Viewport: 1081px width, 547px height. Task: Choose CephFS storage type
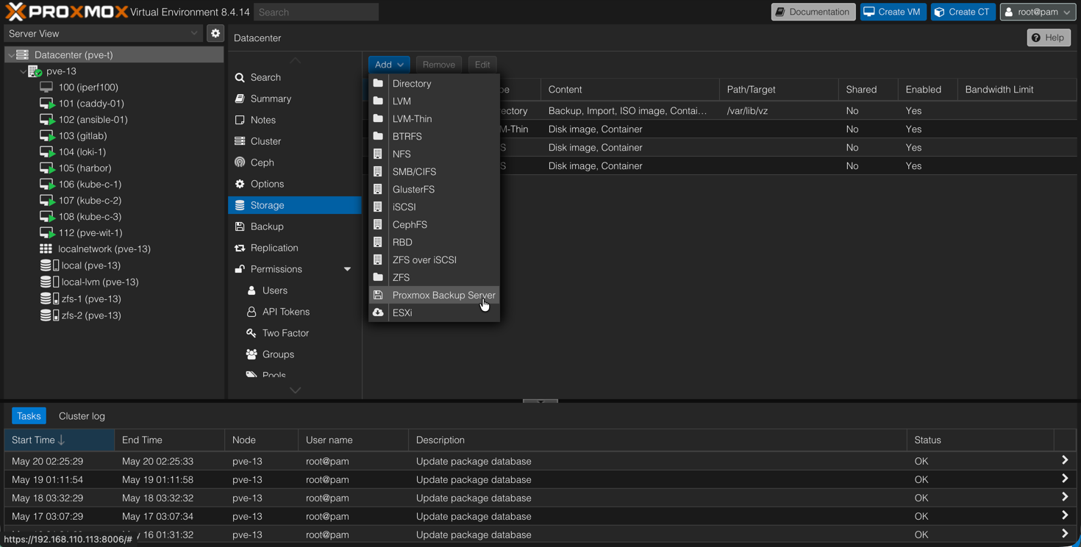pyautogui.click(x=434, y=225)
